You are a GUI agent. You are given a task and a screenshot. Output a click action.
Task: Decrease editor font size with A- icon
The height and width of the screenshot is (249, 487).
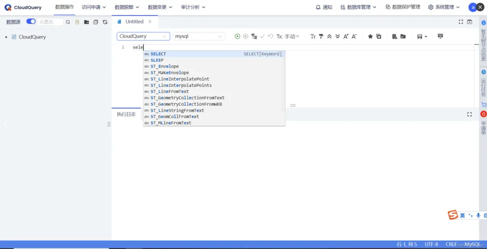click(354, 36)
